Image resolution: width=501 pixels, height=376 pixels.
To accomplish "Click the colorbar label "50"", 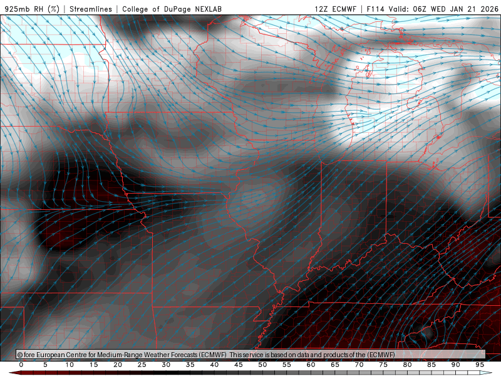I will [262, 365].
